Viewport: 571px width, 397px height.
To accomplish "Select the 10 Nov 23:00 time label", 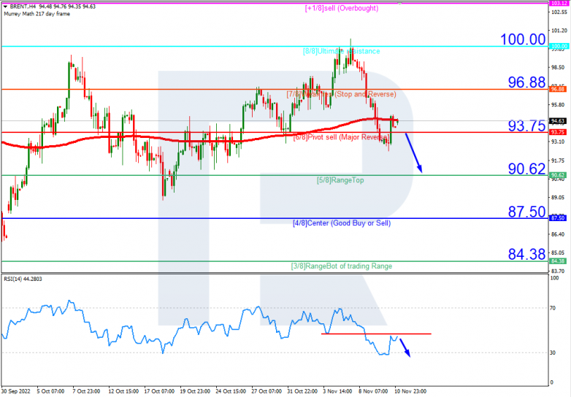I will [x=410, y=392].
